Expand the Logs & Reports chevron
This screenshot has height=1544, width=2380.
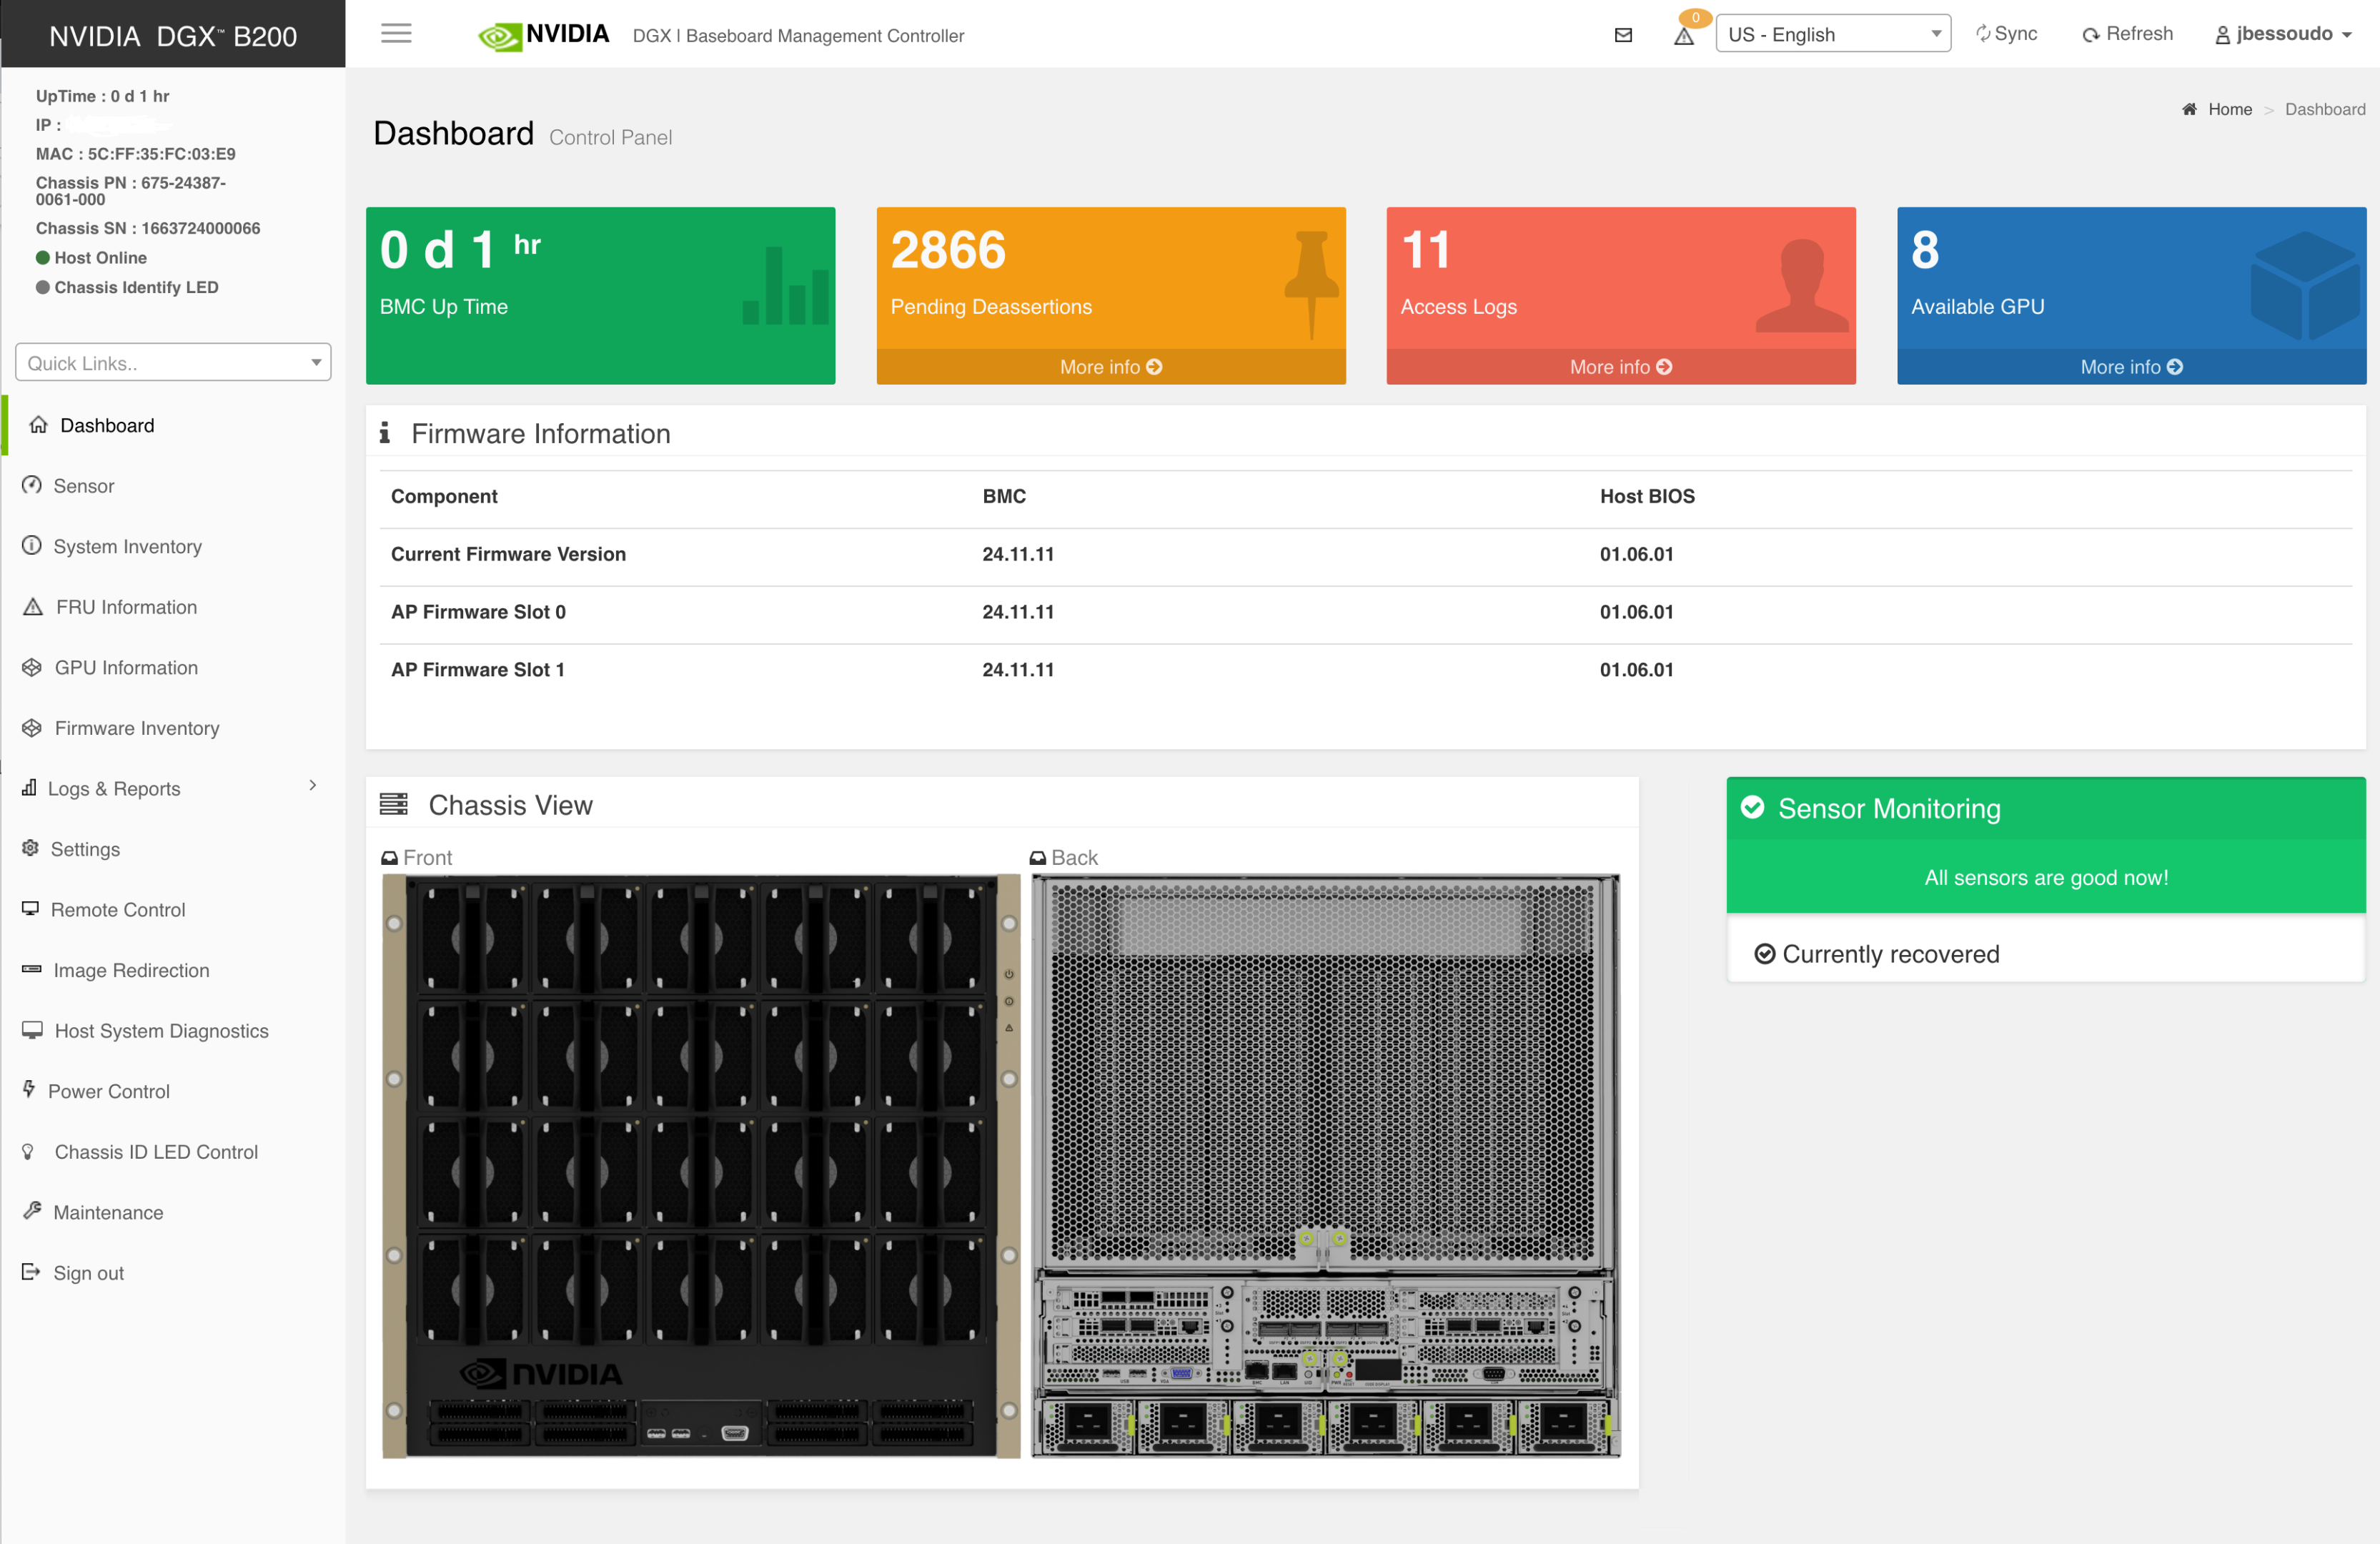click(x=313, y=786)
